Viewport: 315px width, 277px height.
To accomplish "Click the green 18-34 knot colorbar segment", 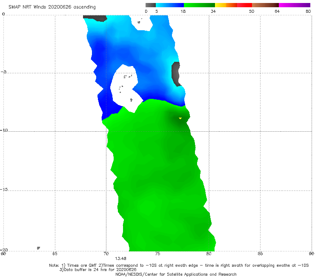I will tap(200, 5).
